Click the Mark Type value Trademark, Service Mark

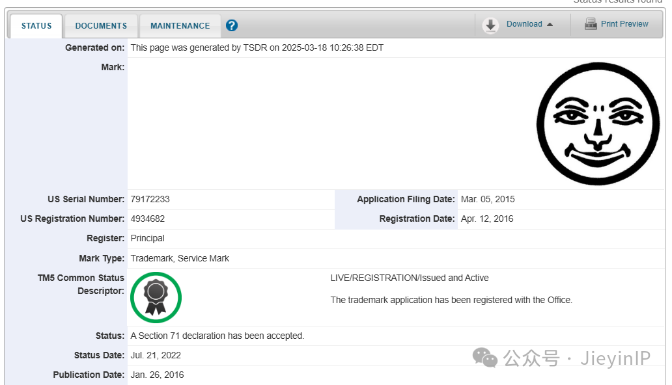tap(180, 258)
